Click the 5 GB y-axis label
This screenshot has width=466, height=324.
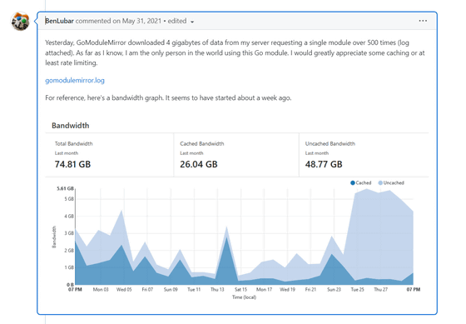[x=69, y=199]
